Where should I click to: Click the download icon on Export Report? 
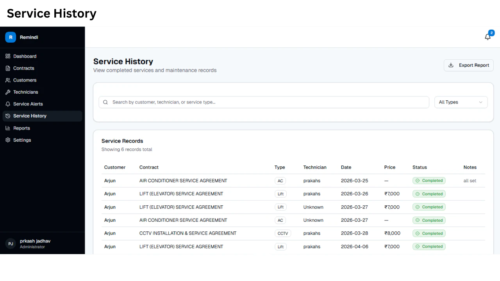tap(451, 65)
